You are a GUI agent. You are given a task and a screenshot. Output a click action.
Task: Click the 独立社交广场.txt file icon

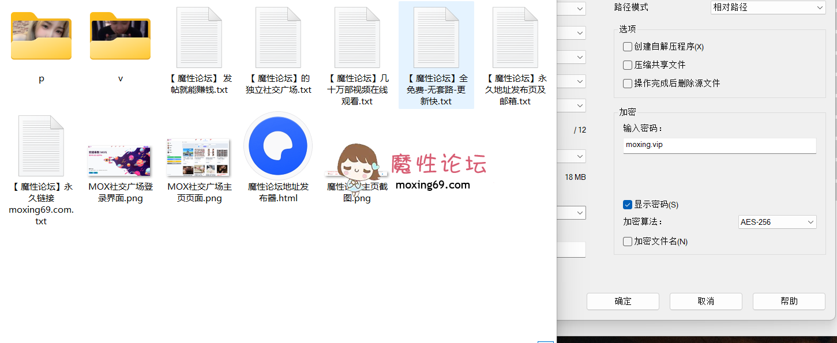click(278, 37)
